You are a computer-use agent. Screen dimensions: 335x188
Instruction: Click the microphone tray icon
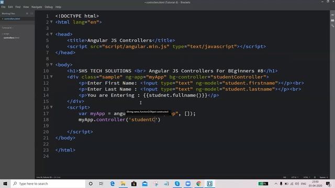(281, 183)
